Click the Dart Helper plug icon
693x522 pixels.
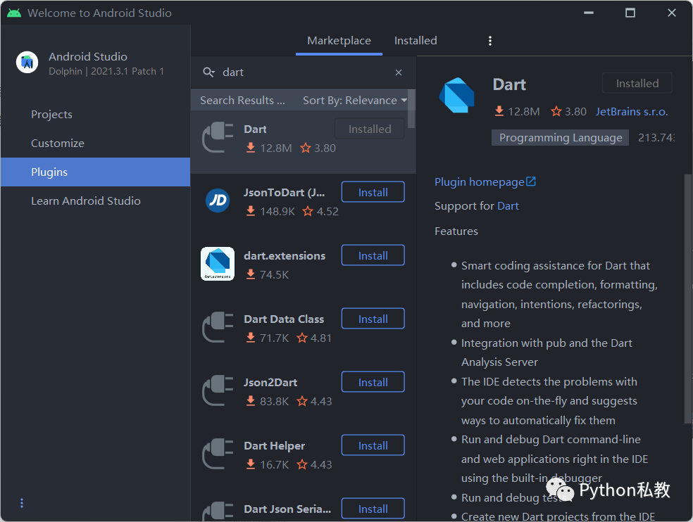point(218,454)
